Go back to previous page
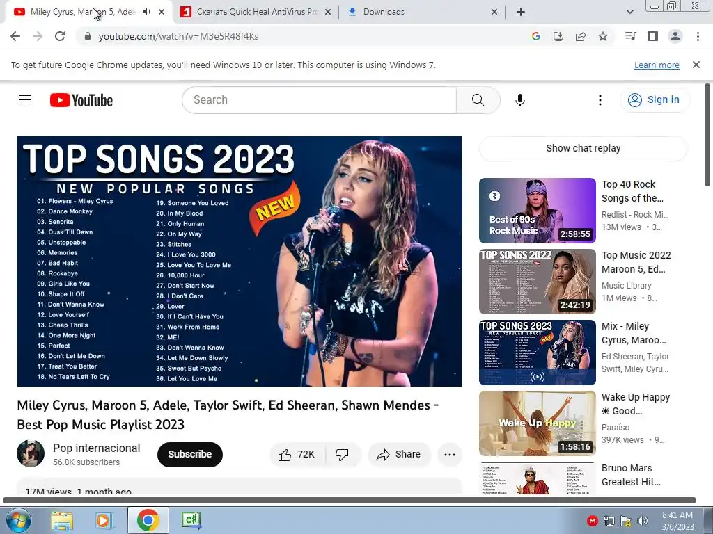Image resolution: width=713 pixels, height=534 pixels. pyautogui.click(x=15, y=36)
